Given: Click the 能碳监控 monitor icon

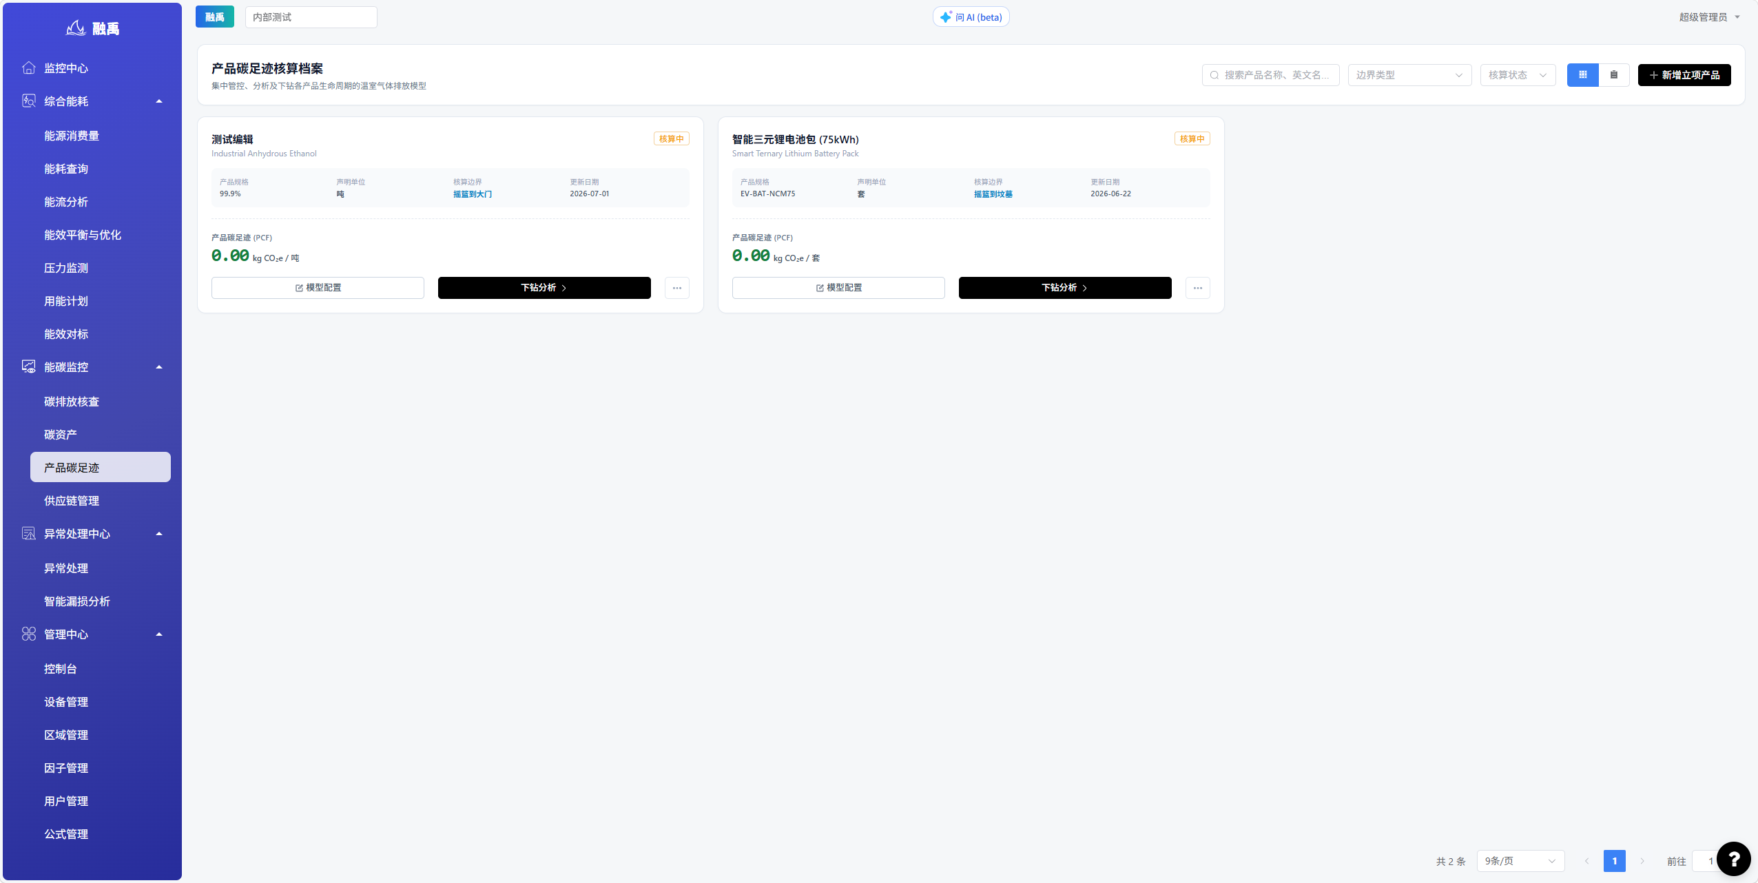Looking at the screenshot, I should point(28,366).
